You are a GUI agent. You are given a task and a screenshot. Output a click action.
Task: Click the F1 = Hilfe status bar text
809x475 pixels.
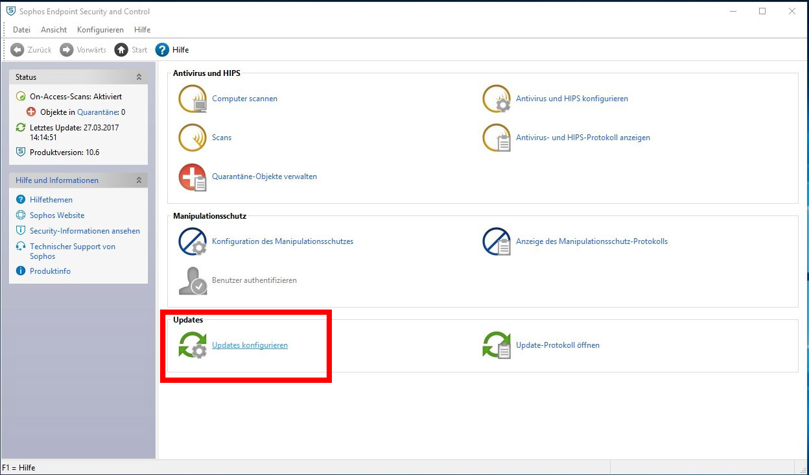pyautogui.click(x=19, y=468)
